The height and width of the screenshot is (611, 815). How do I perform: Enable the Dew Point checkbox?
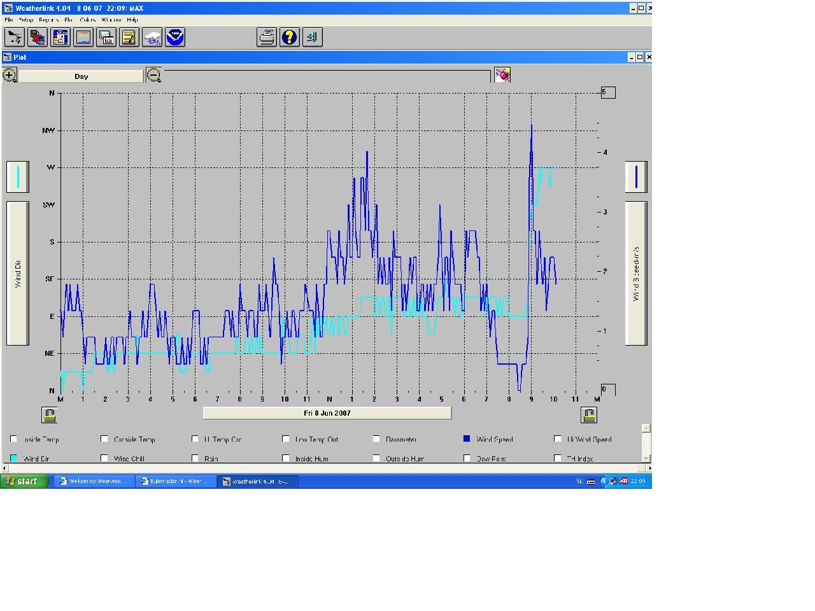pos(467,458)
